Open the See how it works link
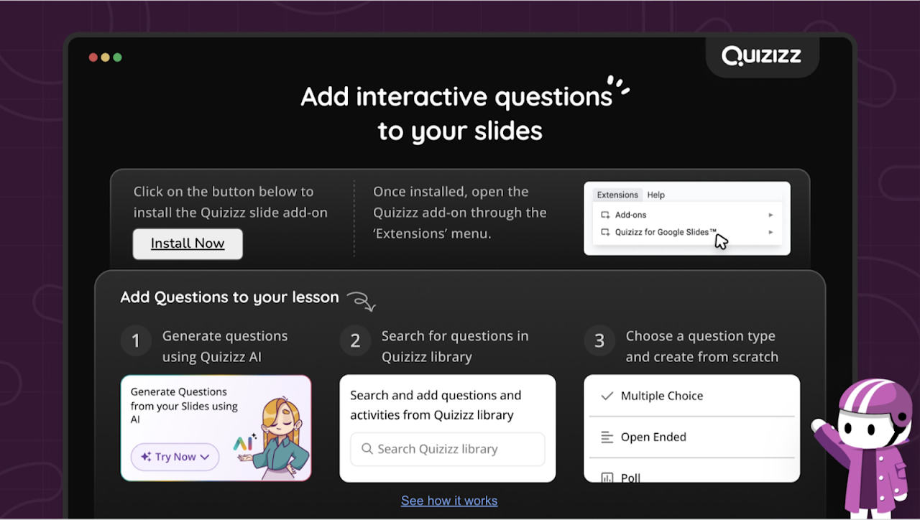Viewport: 920px width, 520px height. 449,501
